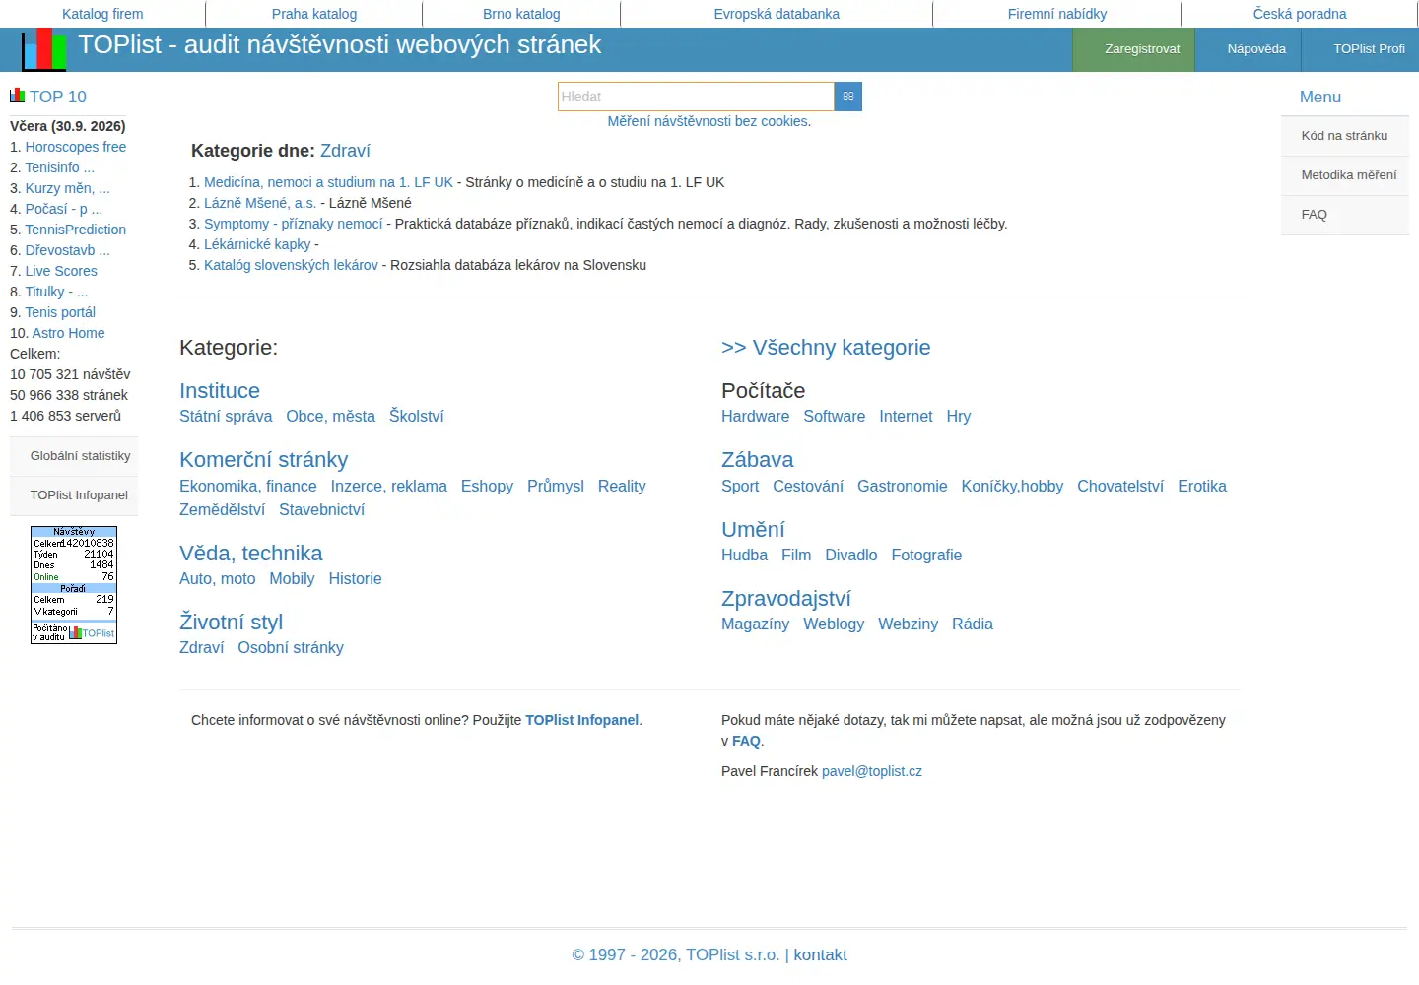Select Kód na stránku in the Menu

(x=1344, y=136)
